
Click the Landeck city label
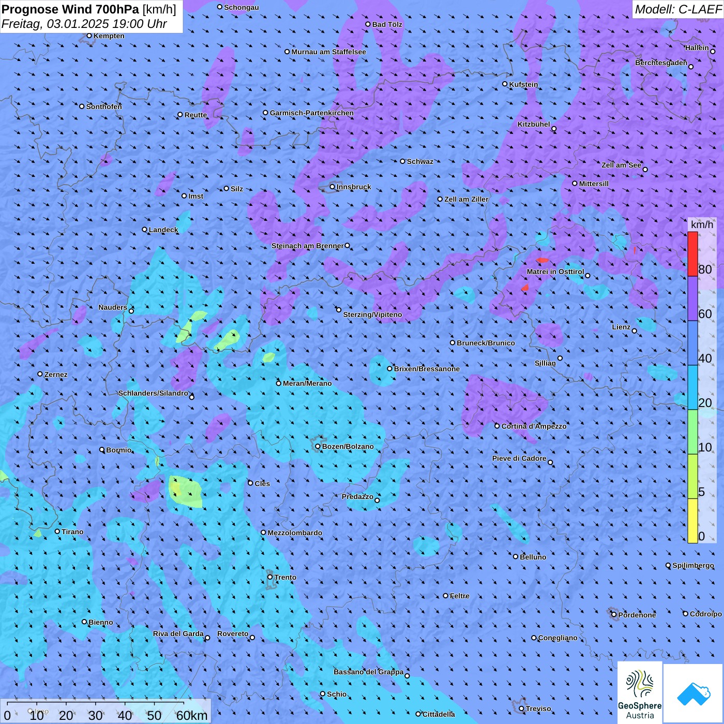click(163, 230)
